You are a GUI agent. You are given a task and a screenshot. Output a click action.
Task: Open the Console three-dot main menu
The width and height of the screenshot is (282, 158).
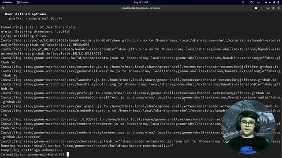pos(262,8)
